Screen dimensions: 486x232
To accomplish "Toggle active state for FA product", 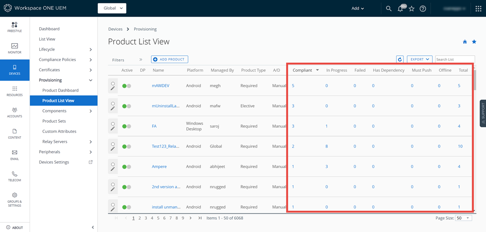I will tap(126, 126).
